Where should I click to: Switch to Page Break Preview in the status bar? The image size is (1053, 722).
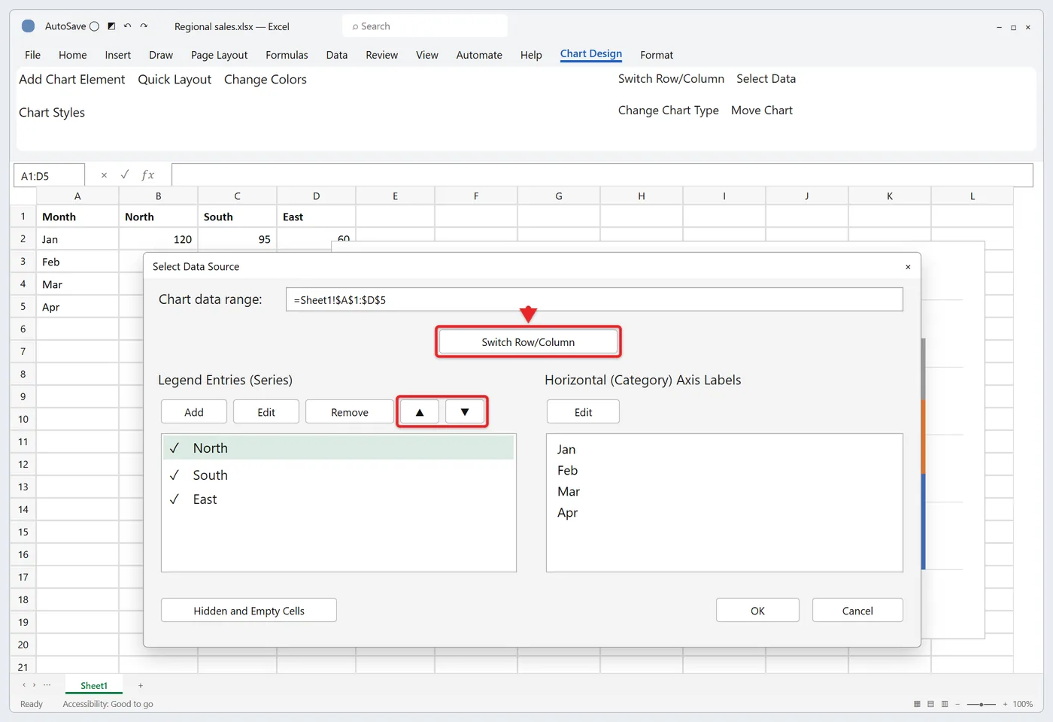click(945, 704)
